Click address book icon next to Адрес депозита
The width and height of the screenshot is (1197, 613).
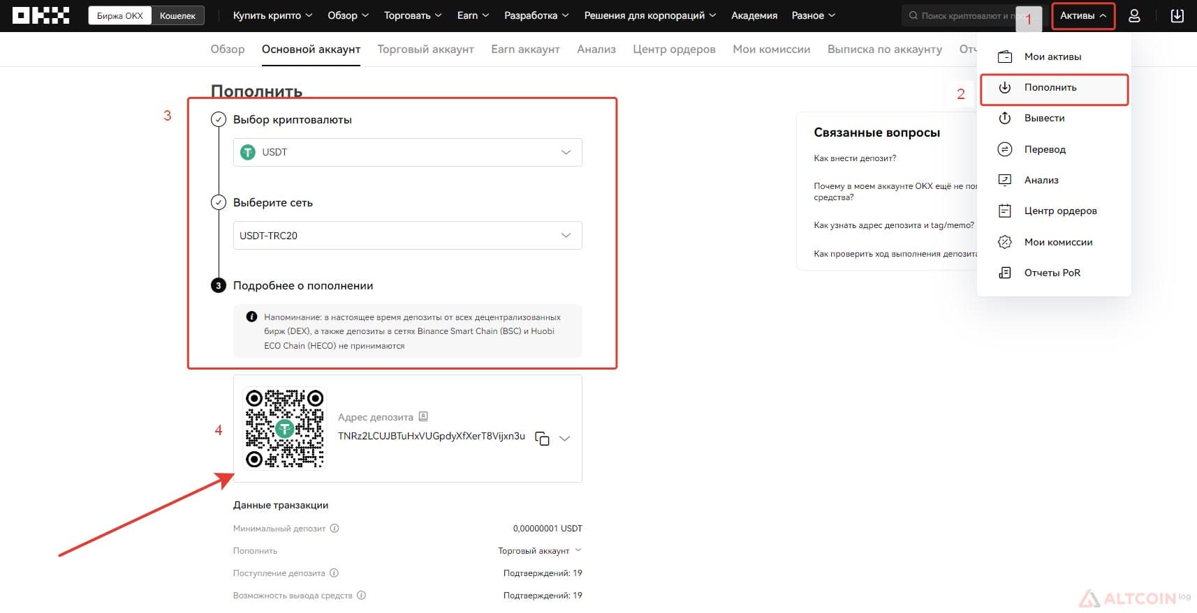pyautogui.click(x=423, y=416)
